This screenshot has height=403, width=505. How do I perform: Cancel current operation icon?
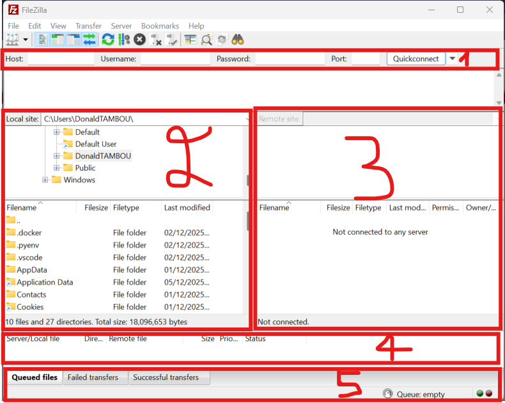(x=139, y=40)
